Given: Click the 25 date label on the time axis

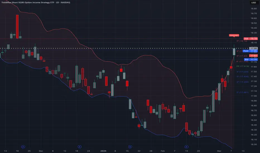Looking at the screenshot, I should tap(29, 151).
